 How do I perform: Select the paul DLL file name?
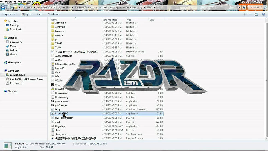pos(57,122)
